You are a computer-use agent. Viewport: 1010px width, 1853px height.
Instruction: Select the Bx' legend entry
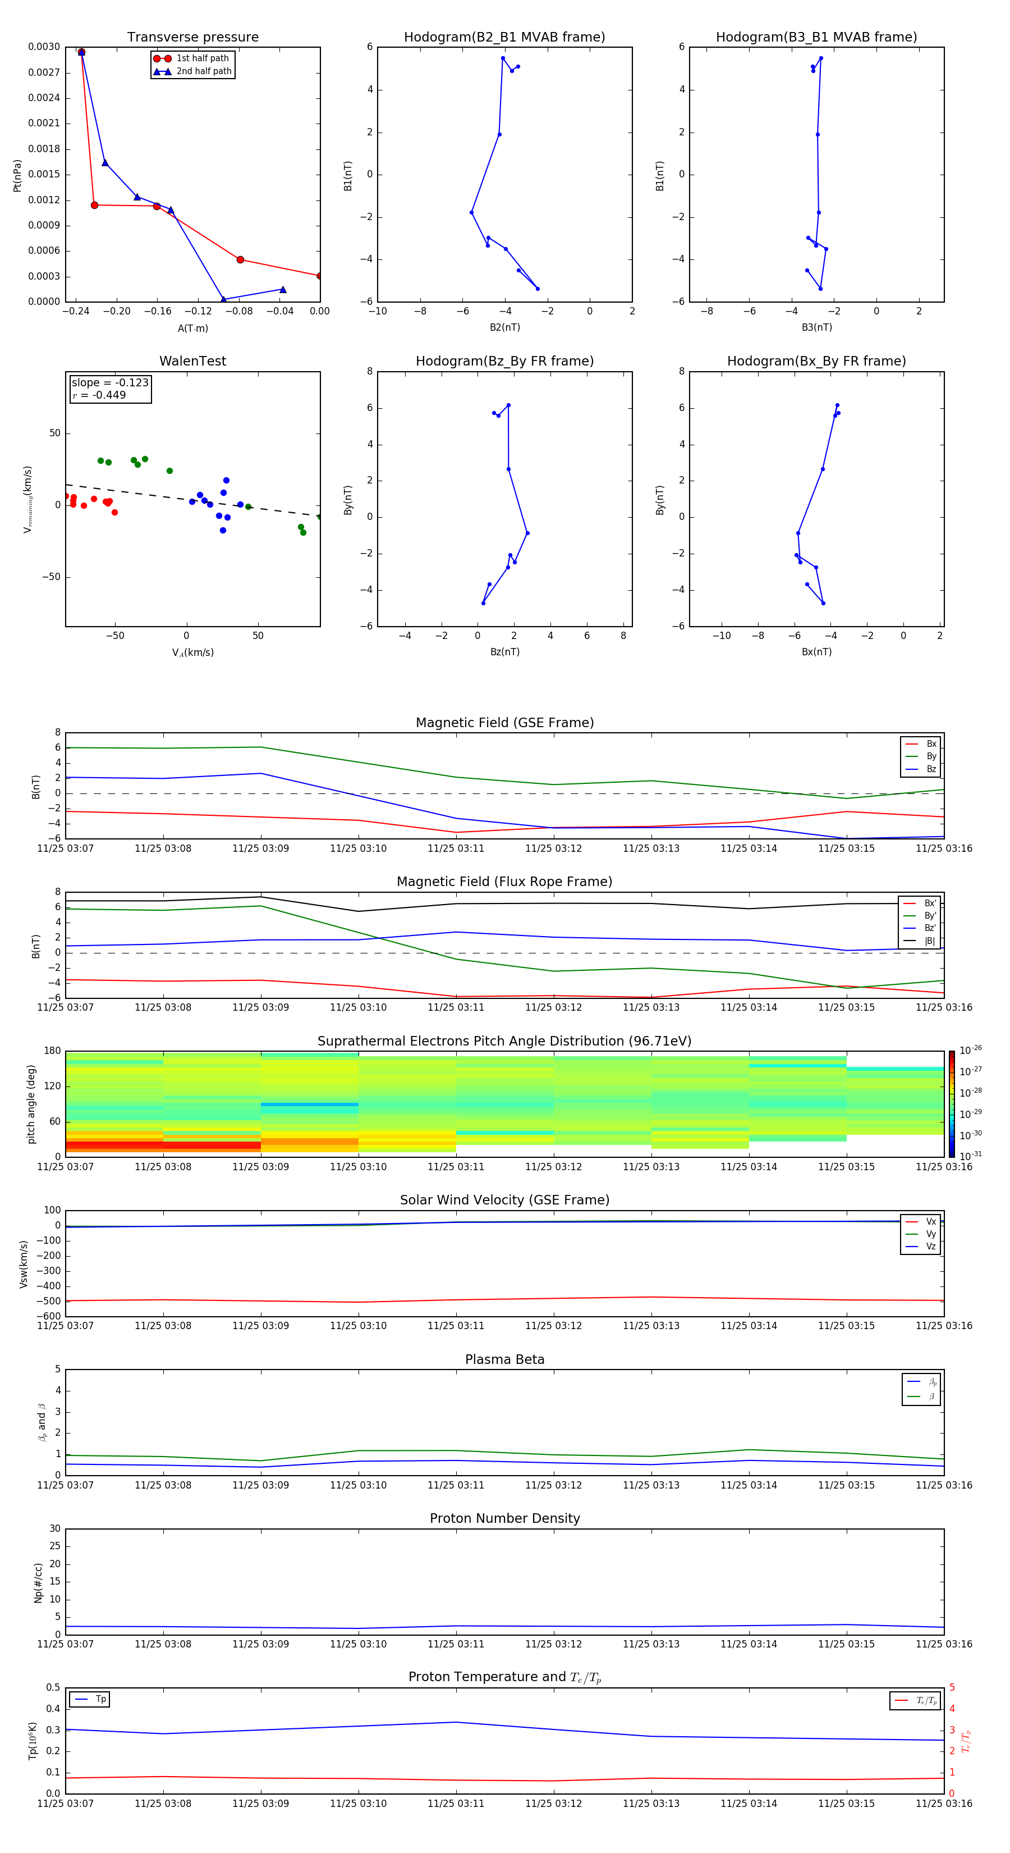click(920, 903)
